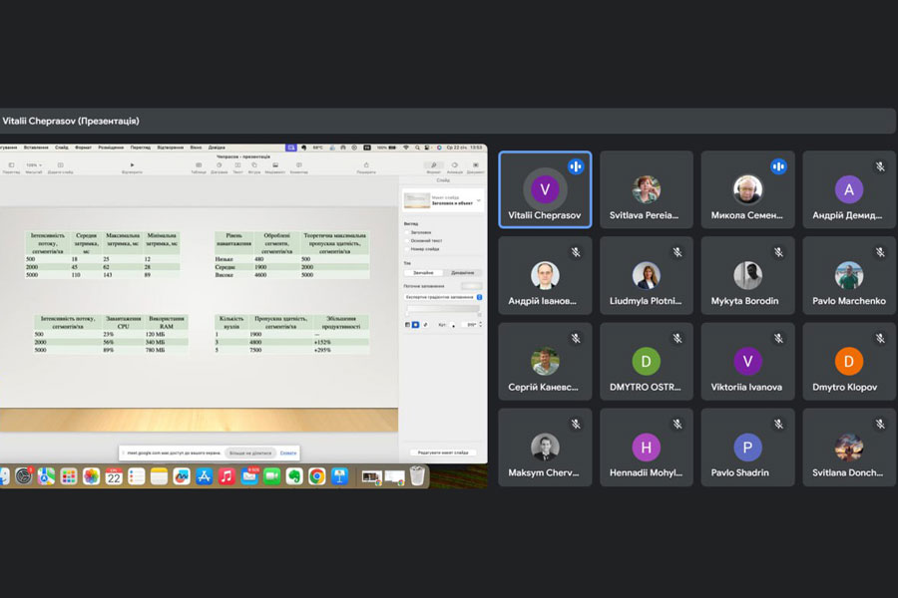This screenshot has height=598, width=898.
Task: Open the Slide menu in menu bar
Action: [x=62, y=148]
